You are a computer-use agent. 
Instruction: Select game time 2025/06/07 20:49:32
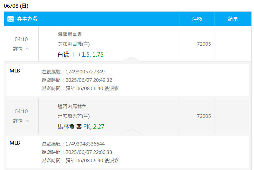click(x=89, y=80)
